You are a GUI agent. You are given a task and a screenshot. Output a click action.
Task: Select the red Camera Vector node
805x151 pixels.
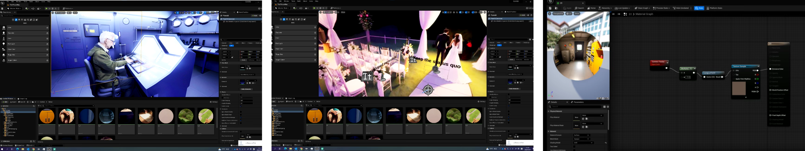(659, 62)
